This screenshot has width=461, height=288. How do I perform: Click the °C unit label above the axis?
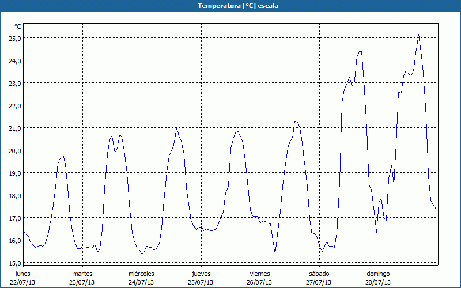tap(18, 26)
